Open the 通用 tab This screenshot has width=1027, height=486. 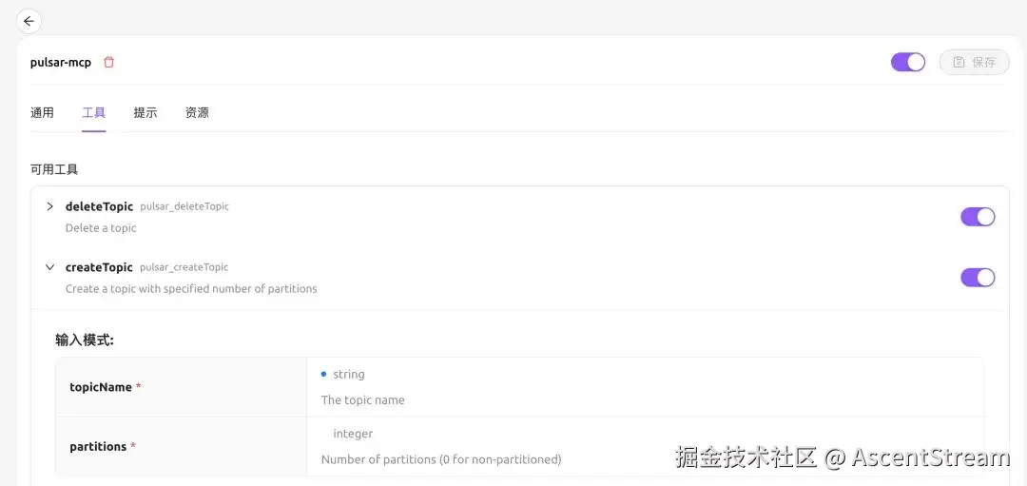[42, 112]
